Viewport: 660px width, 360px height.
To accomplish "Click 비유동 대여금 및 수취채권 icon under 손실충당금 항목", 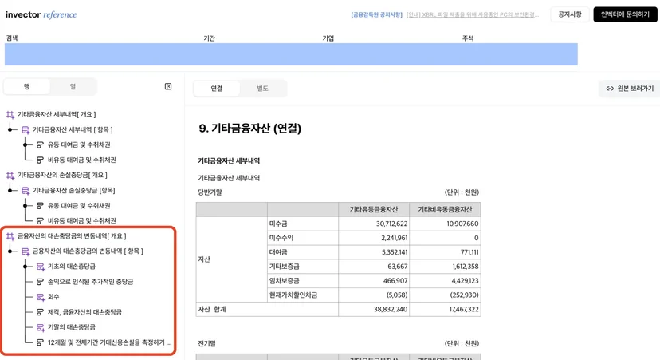I will pos(40,221).
